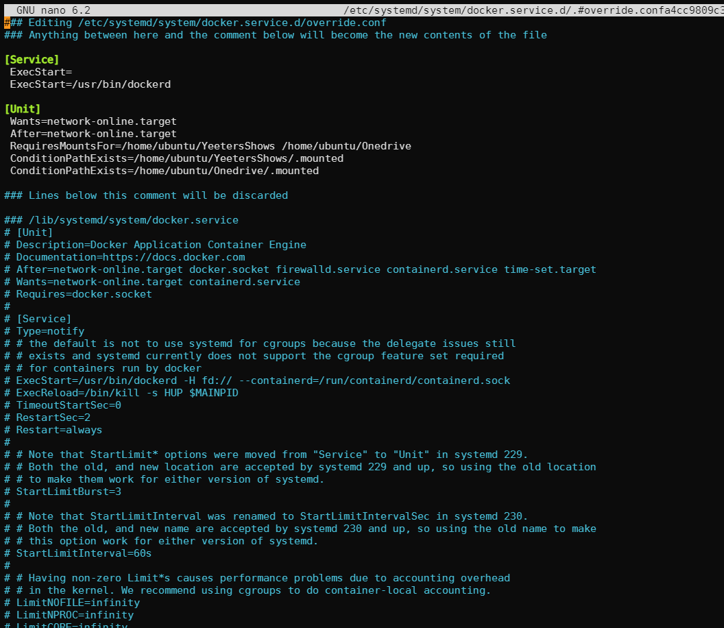The width and height of the screenshot is (724, 628).
Task: Click the 'ExecStart=/usr/bin/dockerd' line
Action: 90,84
